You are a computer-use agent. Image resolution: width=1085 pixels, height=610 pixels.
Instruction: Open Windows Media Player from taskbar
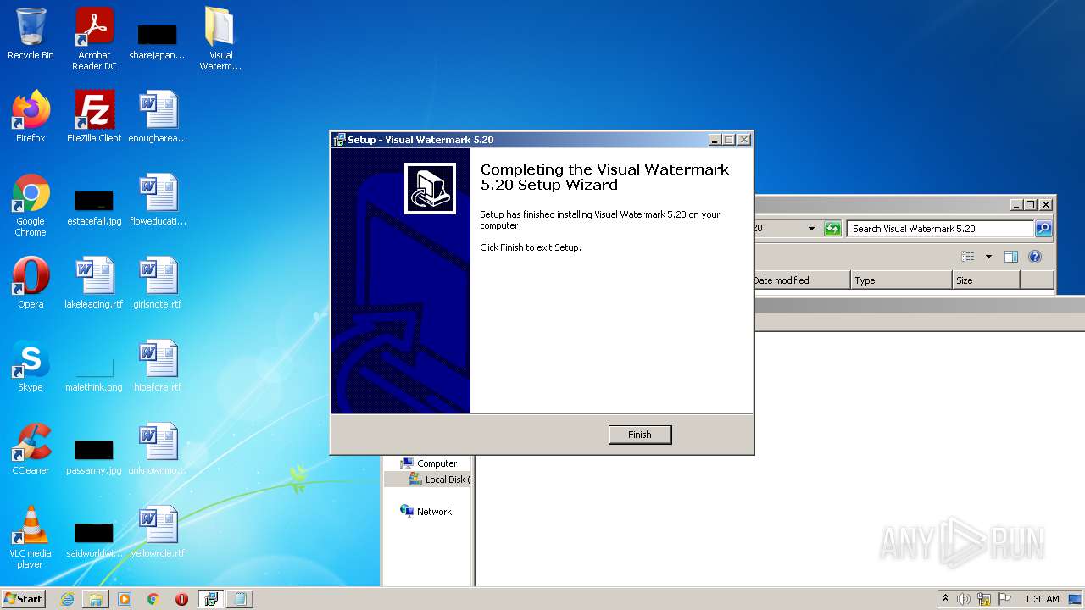[125, 599]
